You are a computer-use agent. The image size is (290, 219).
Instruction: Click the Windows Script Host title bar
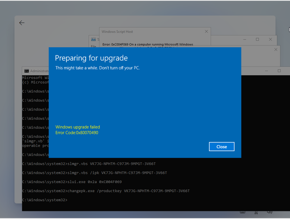point(135,32)
